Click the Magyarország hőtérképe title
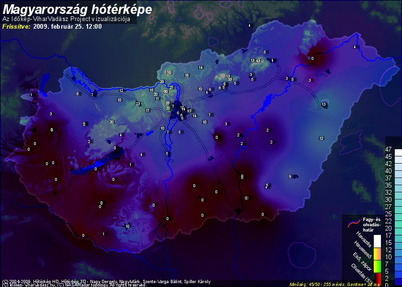The image size is (402, 287). click(78, 9)
